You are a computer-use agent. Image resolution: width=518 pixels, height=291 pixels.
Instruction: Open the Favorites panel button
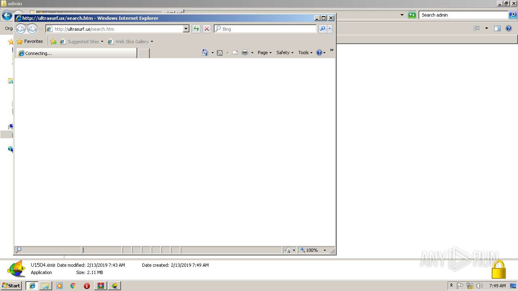30,41
